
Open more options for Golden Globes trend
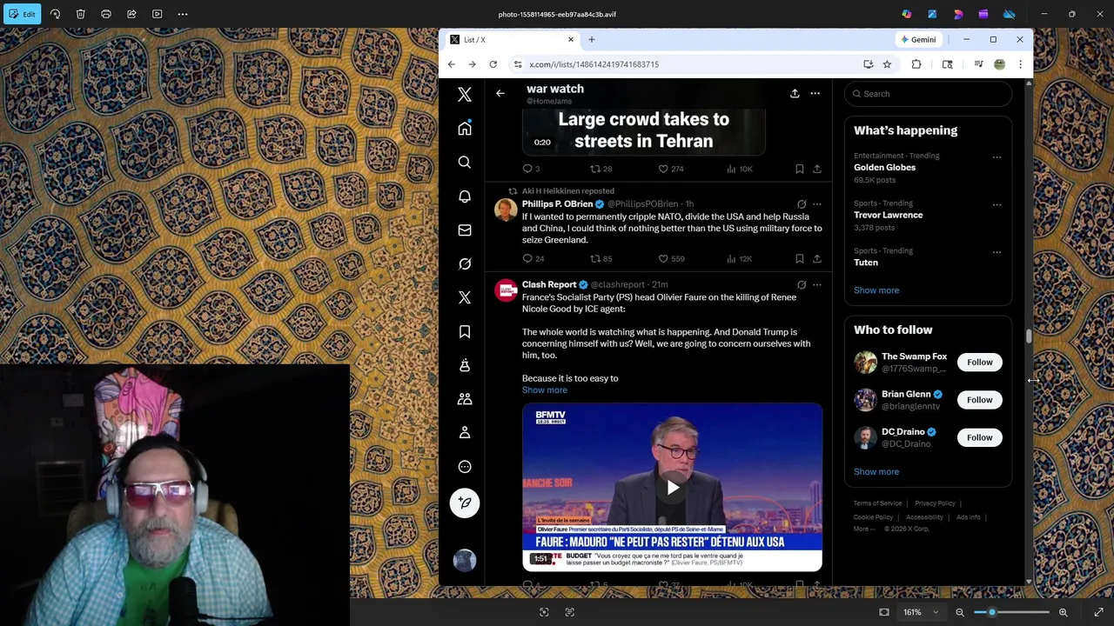click(997, 157)
